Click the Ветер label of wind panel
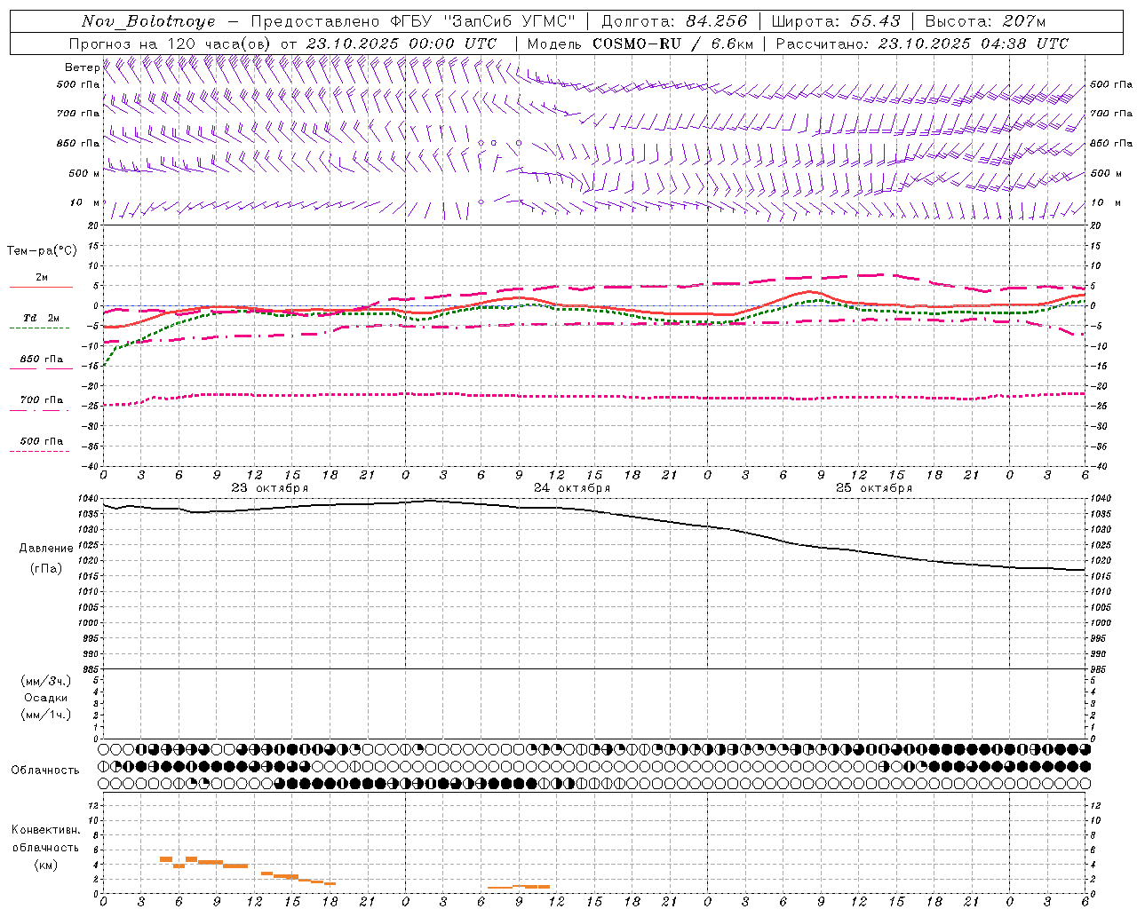 pyautogui.click(x=82, y=67)
